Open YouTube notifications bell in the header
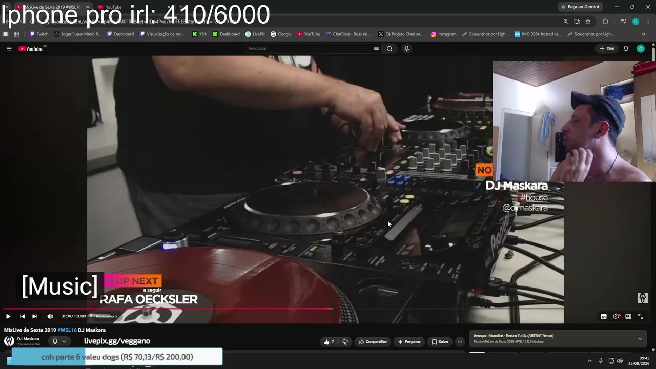The image size is (656, 369). click(x=626, y=49)
